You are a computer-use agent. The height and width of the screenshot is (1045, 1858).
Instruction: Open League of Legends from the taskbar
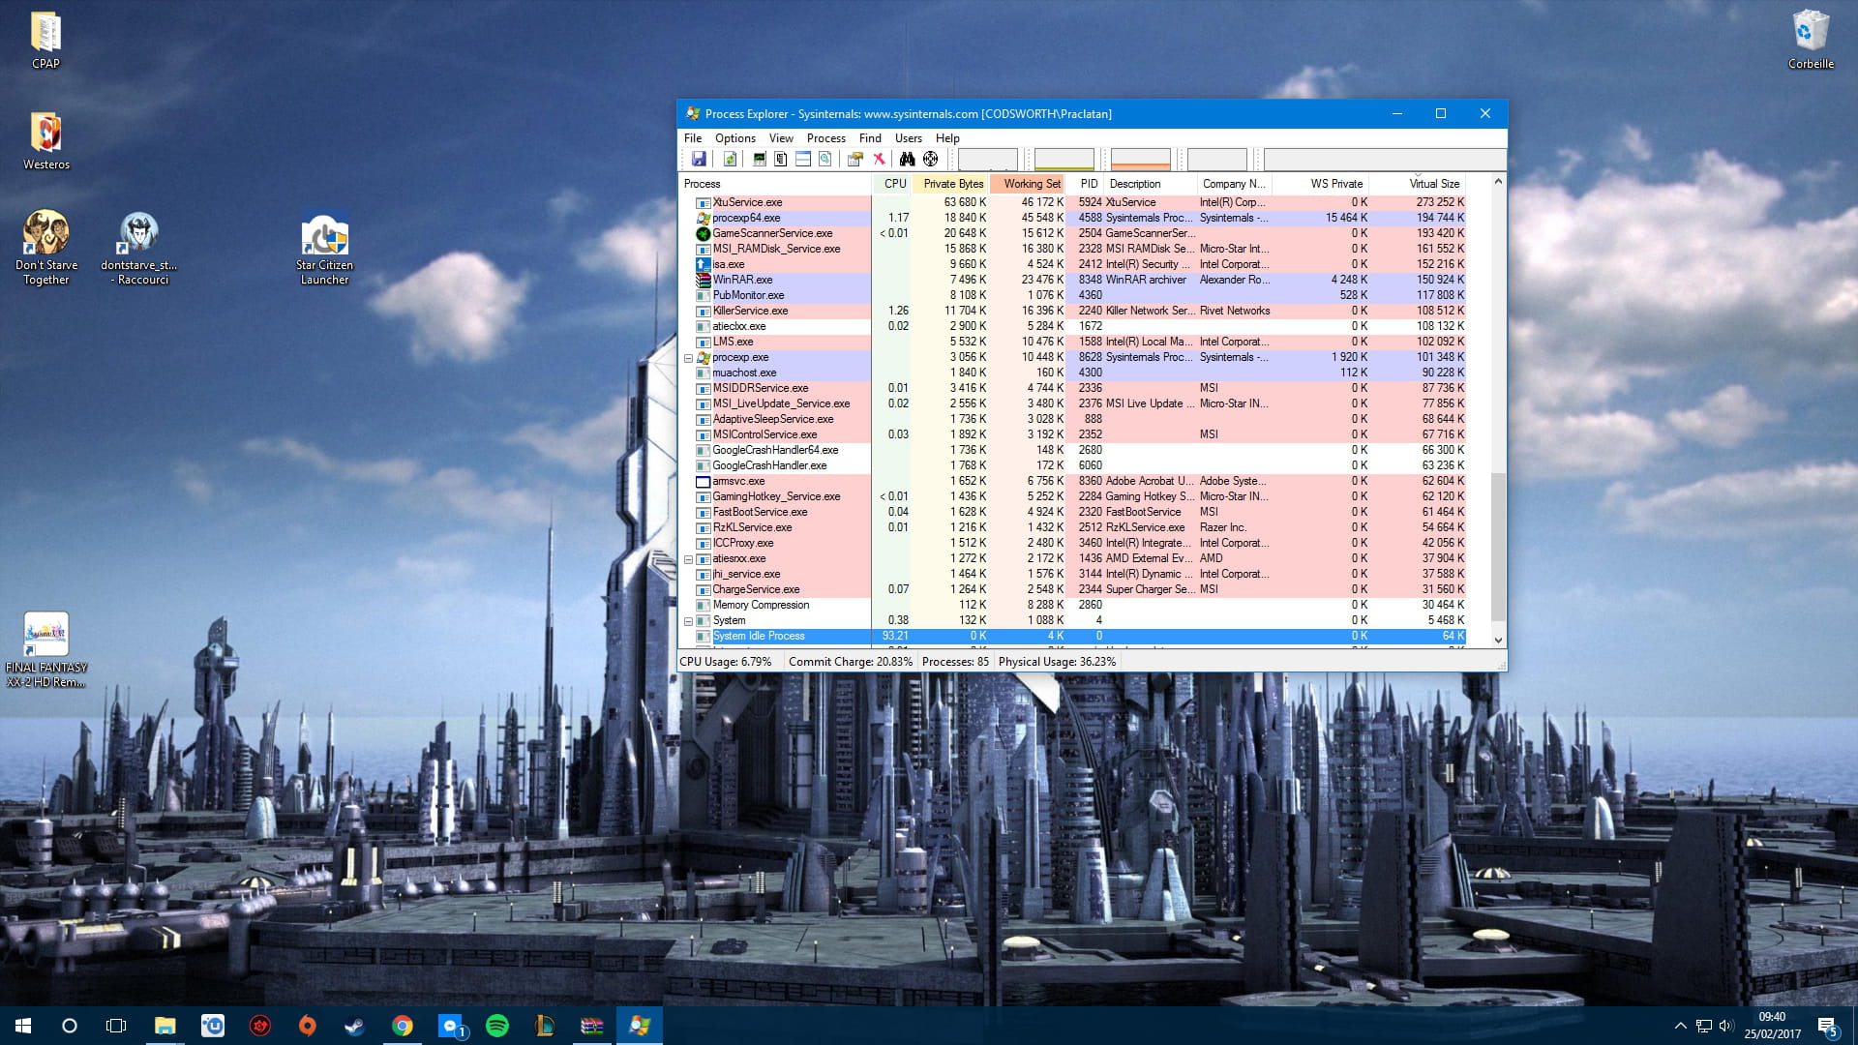pos(544,1026)
